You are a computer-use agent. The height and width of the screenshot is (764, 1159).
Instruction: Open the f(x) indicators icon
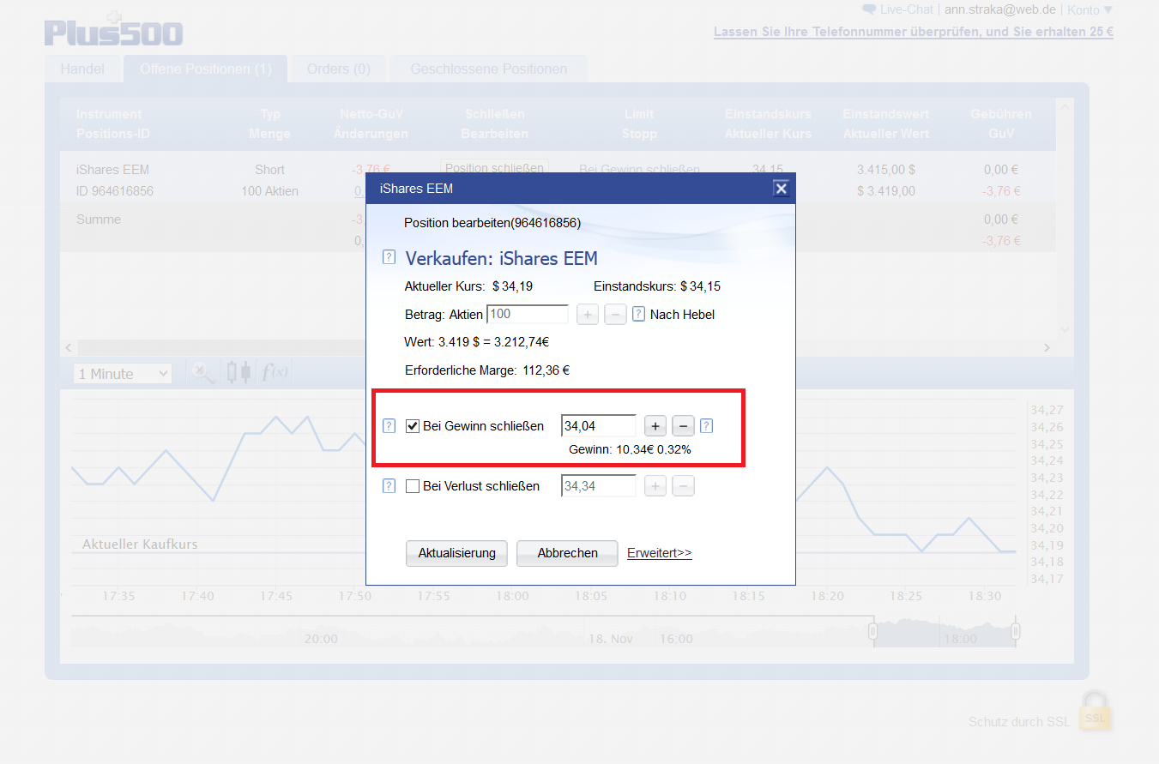[x=275, y=372]
